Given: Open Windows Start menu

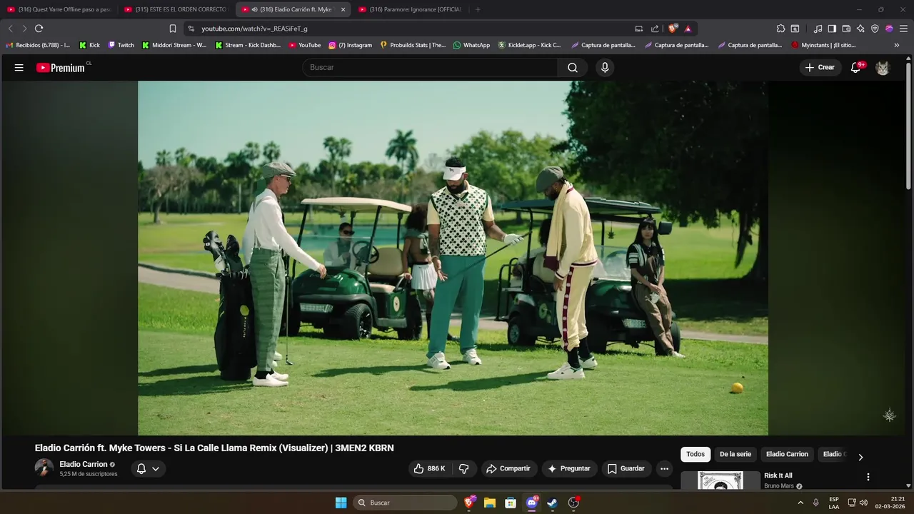Looking at the screenshot, I should pos(341,503).
